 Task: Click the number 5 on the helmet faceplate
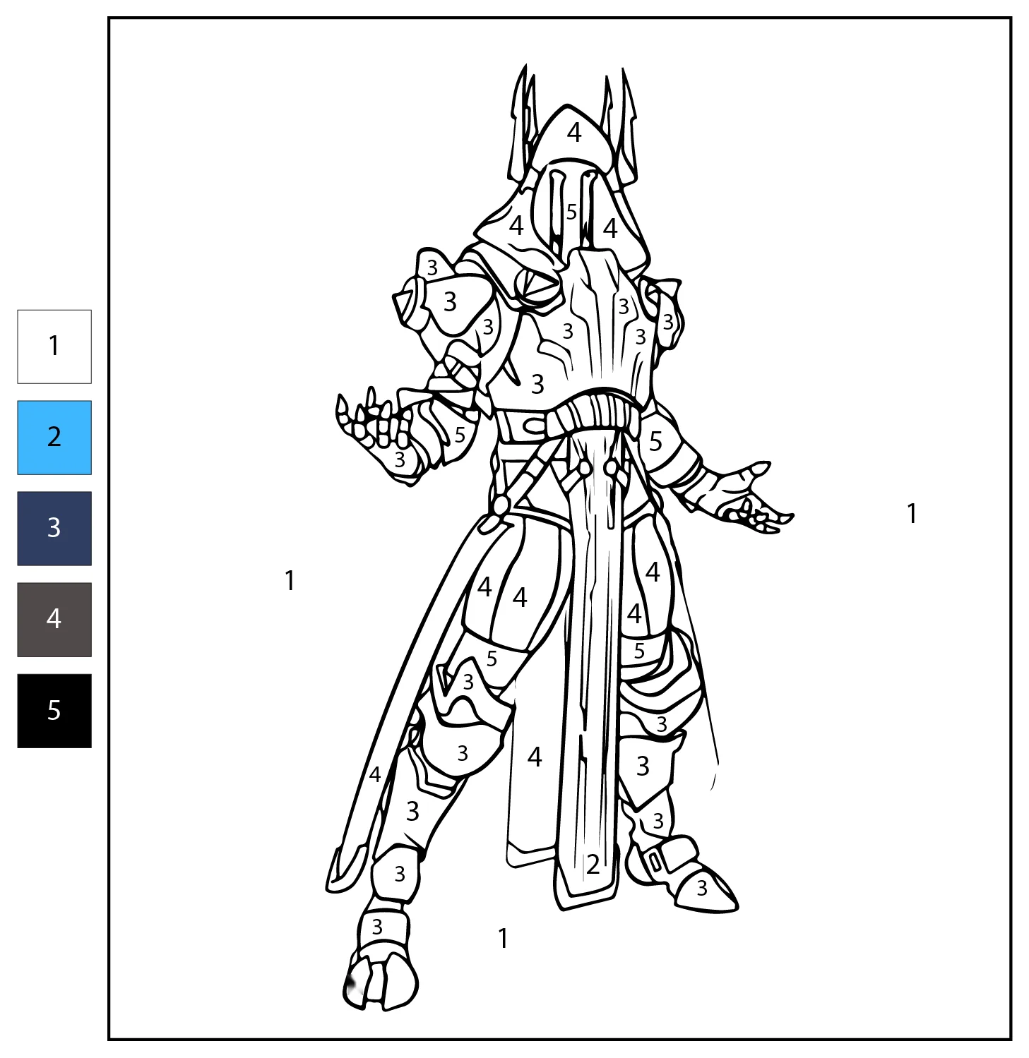tap(571, 212)
